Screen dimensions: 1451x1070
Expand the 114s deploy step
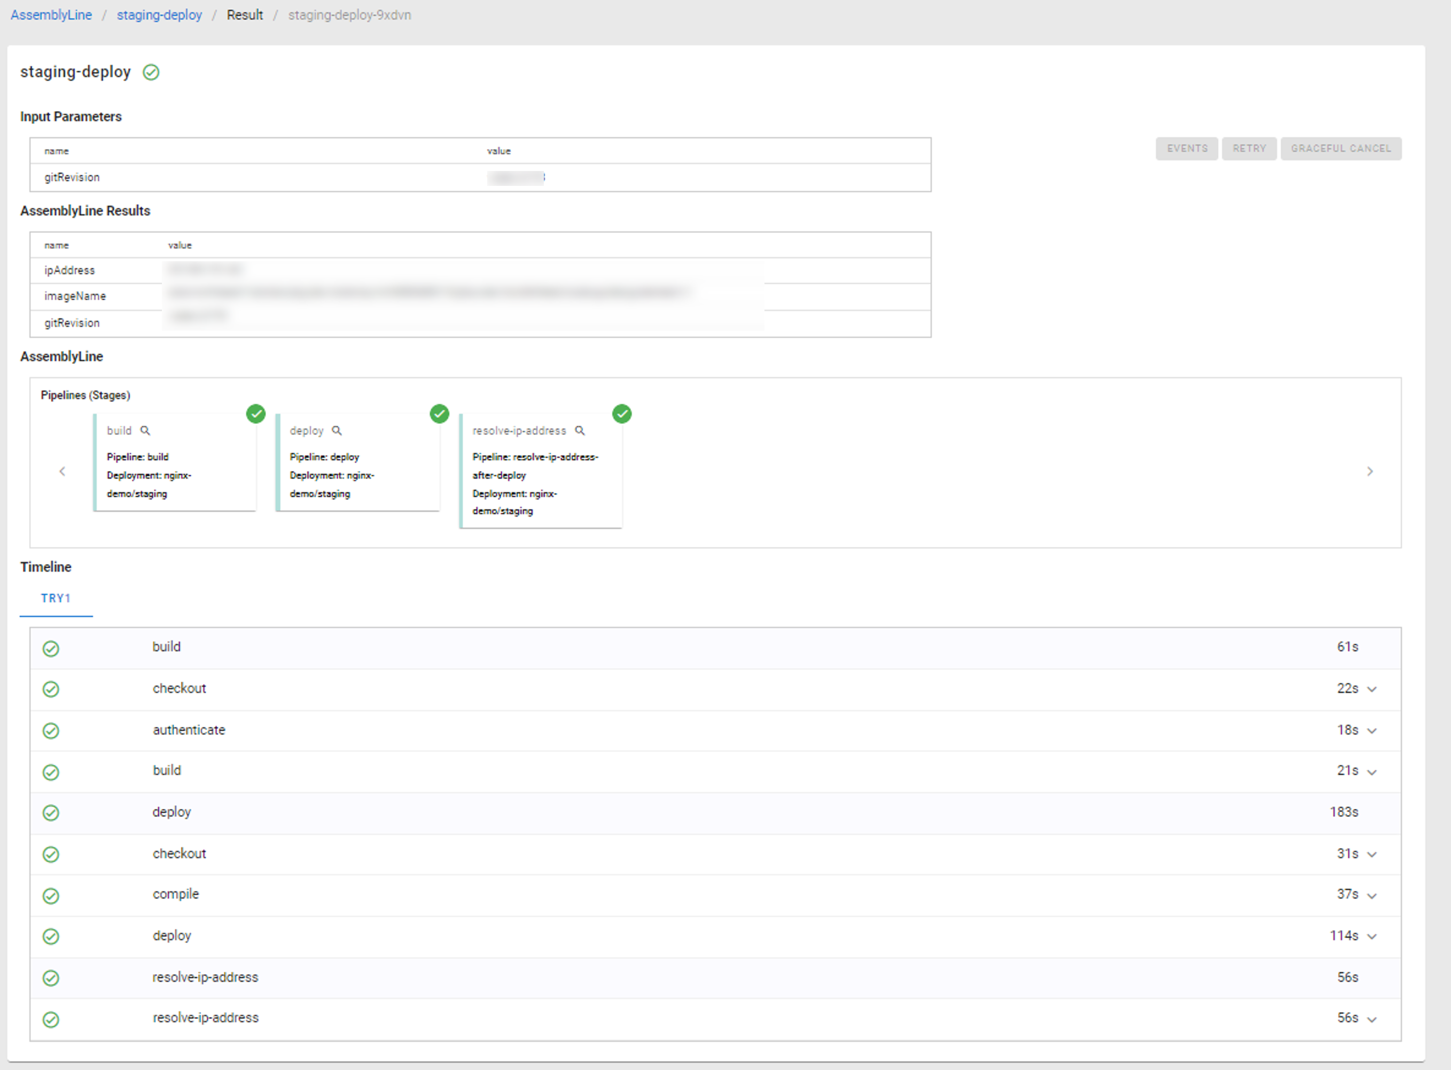coord(1371,936)
